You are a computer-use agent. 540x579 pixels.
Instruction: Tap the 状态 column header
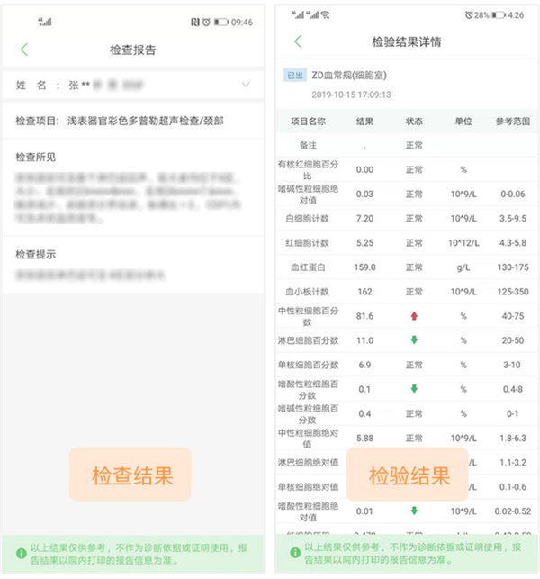tap(414, 122)
